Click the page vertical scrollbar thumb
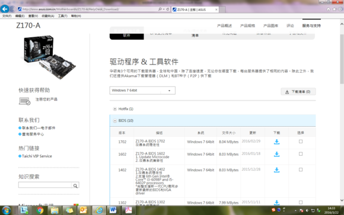This screenshot has width=344, height=215. 342,59
